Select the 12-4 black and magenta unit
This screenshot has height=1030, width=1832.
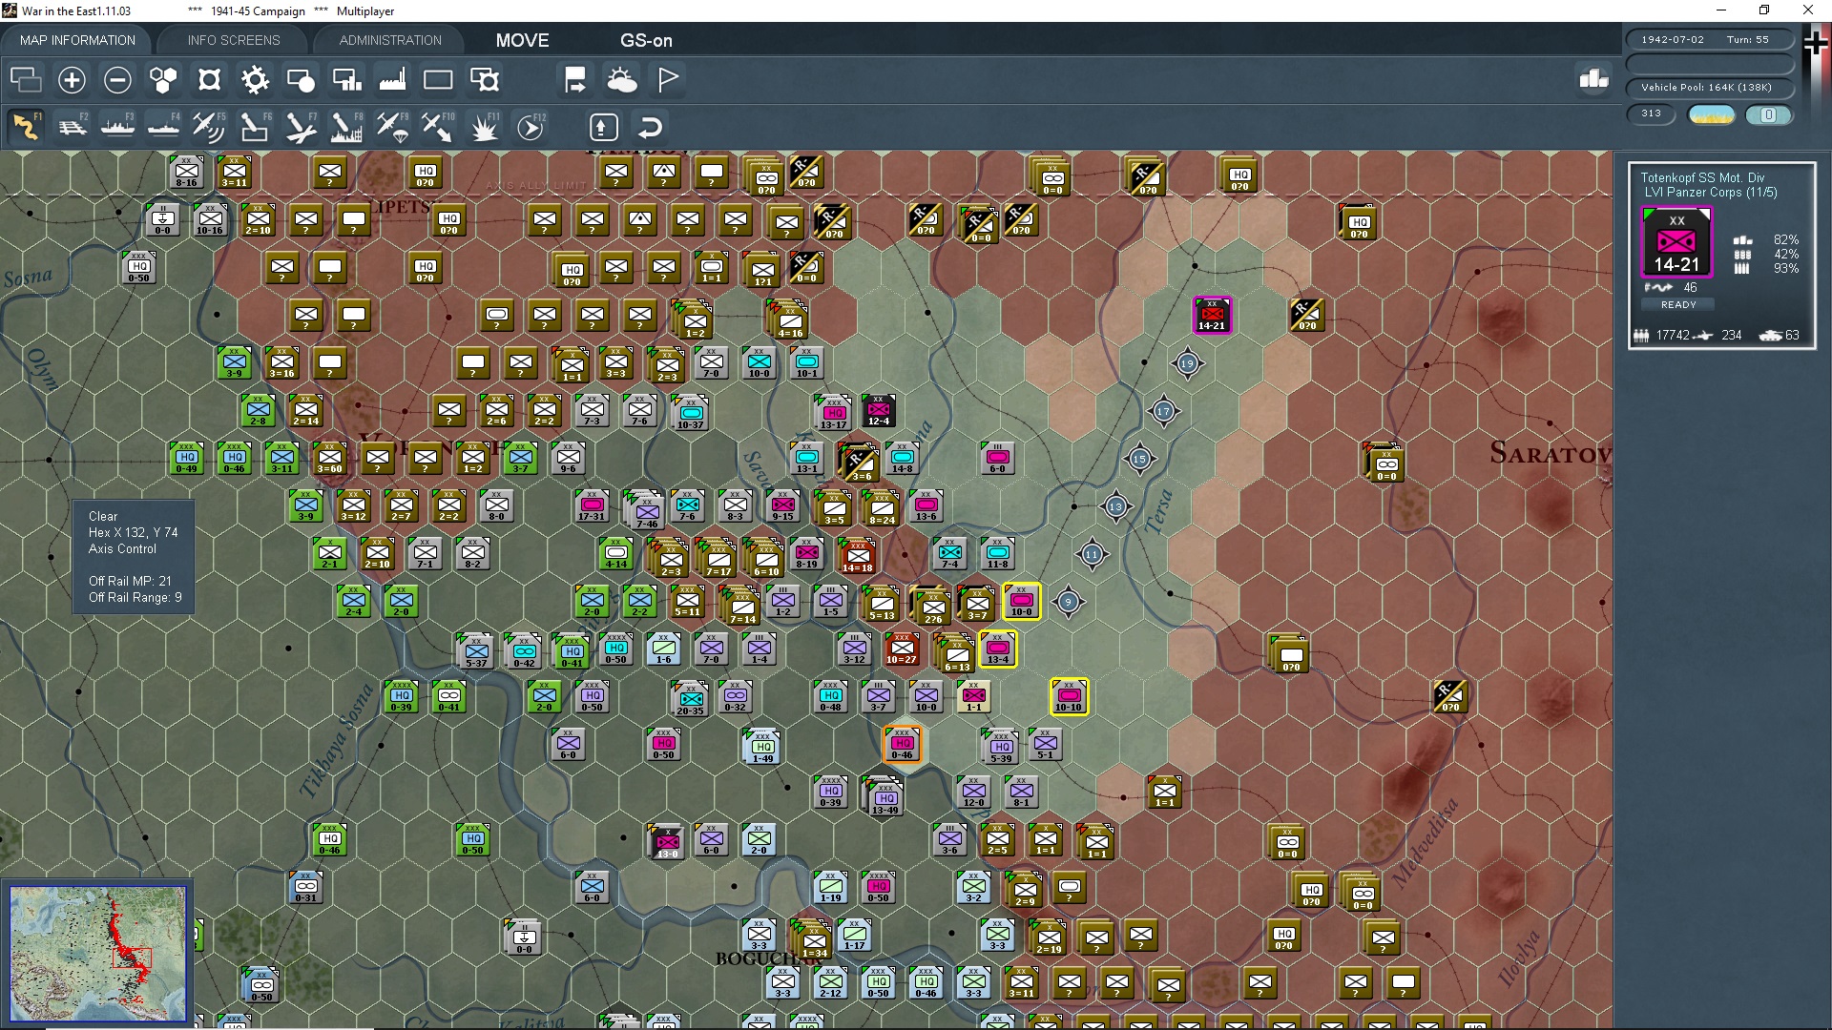coord(878,410)
